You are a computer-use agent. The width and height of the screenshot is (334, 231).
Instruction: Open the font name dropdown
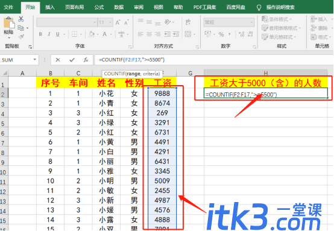[95, 22]
